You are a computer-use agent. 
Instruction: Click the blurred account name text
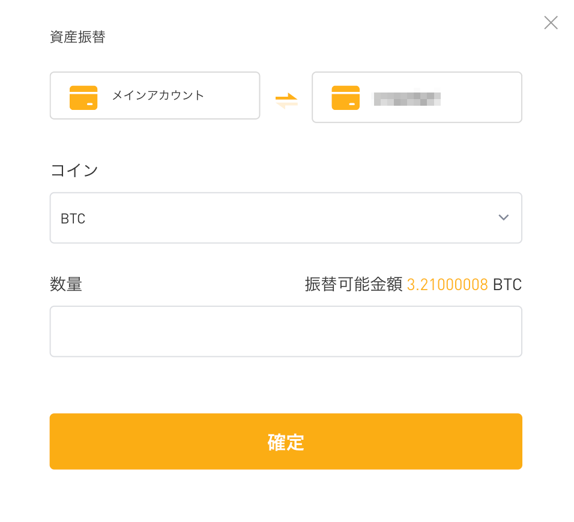[x=407, y=98]
